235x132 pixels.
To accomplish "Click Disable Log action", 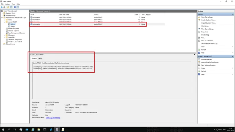I will tap(205, 35).
